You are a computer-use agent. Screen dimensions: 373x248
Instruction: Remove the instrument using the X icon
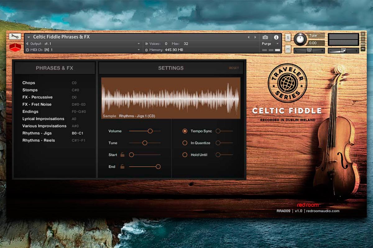pos(363,34)
